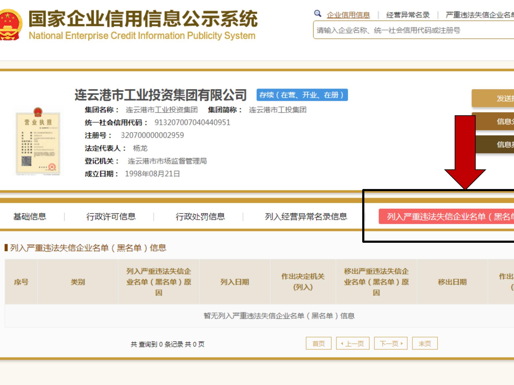Open the 行政处罚信息 tab

point(200,216)
